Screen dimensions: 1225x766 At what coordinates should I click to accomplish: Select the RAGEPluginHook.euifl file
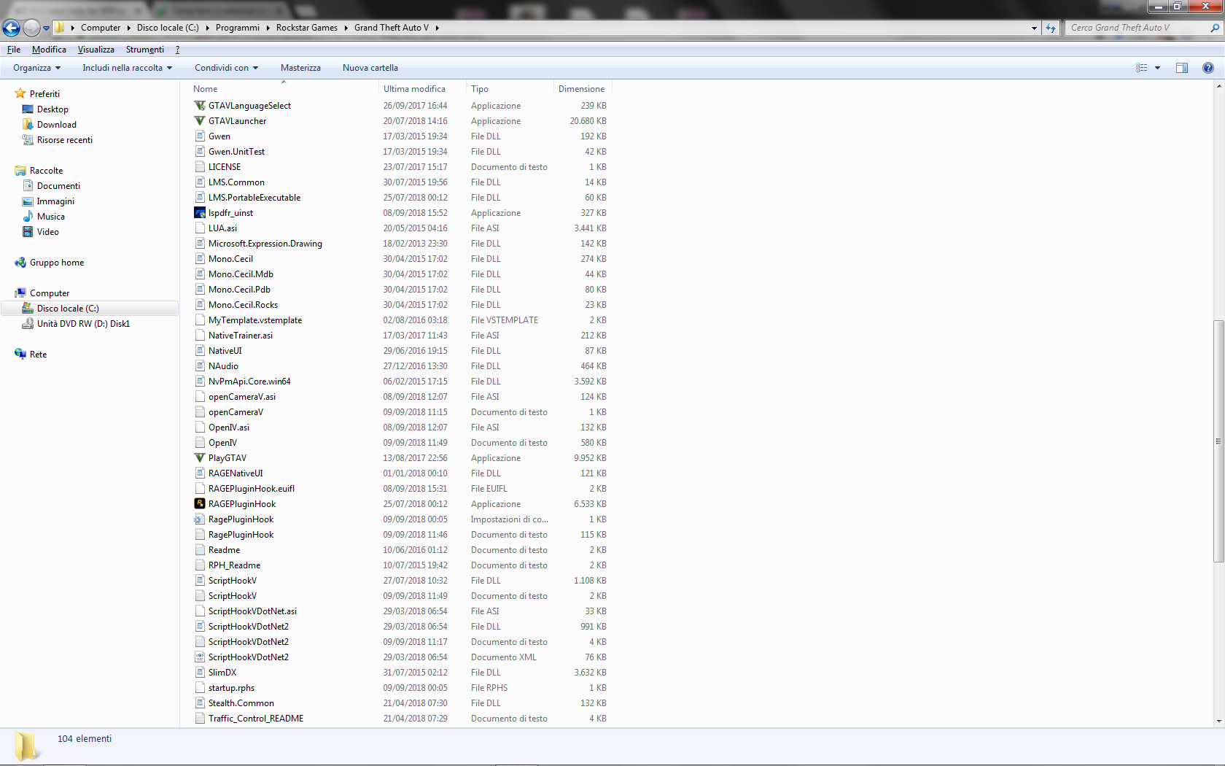pos(252,489)
